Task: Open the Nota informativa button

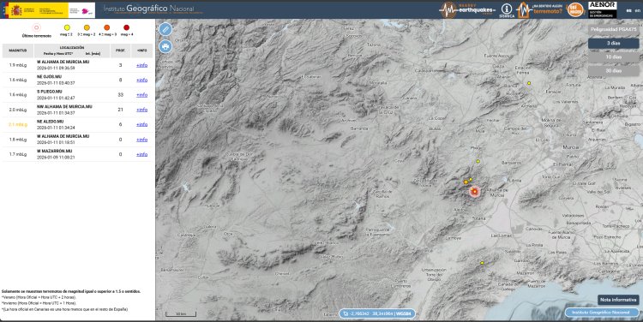Action: (x=618, y=300)
